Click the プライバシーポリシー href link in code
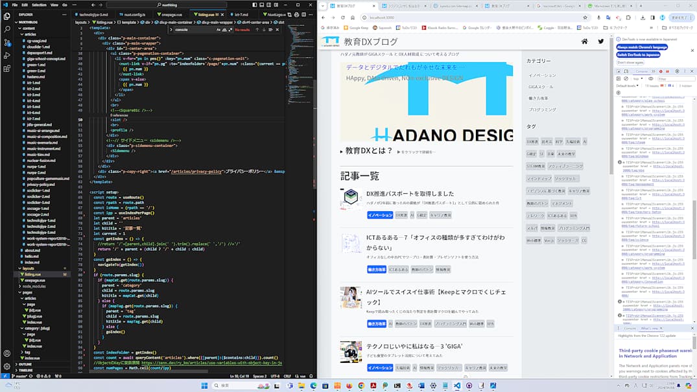This screenshot has width=697, height=392. point(196,171)
